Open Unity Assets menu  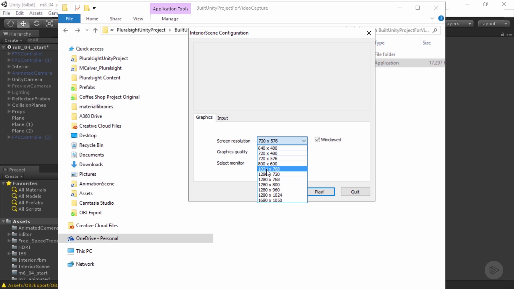(x=36, y=13)
